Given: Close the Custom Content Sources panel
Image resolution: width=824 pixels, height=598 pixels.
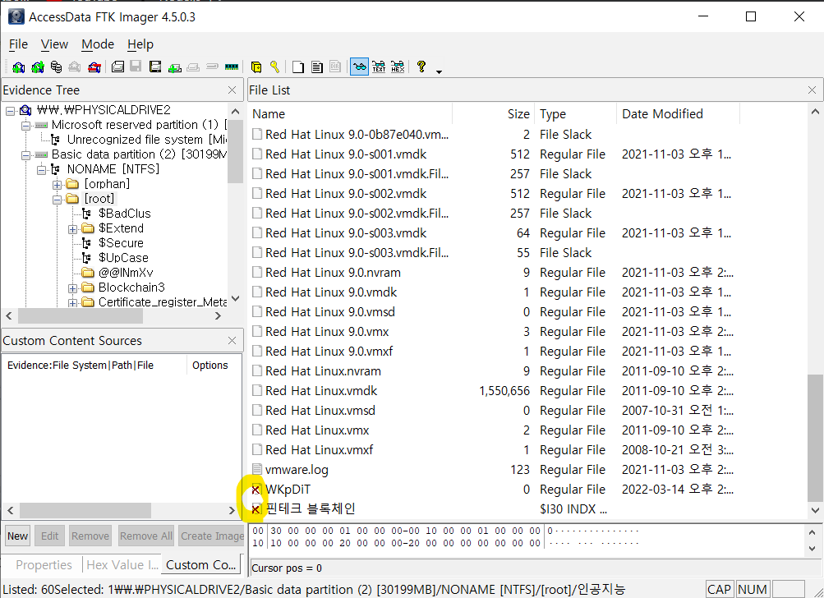Looking at the screenshot, I should (x=232, y=341).
